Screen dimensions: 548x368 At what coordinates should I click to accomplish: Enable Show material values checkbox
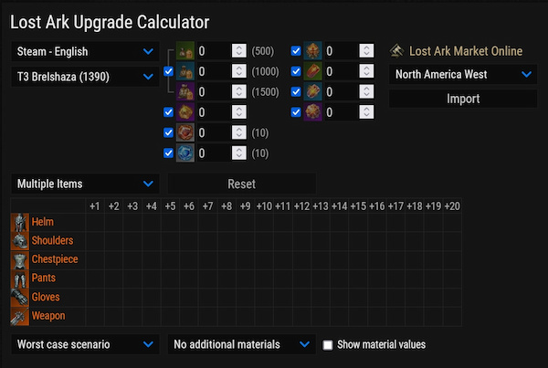[x=329, y=345]
